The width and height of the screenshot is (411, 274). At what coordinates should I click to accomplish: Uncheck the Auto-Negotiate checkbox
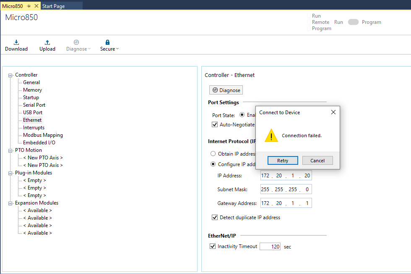(215, 125)
